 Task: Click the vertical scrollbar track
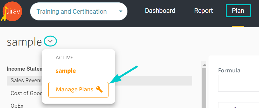[x=204, y=88]
